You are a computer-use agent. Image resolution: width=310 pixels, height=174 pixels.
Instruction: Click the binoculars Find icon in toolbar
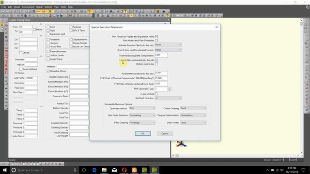pos(111,12)
